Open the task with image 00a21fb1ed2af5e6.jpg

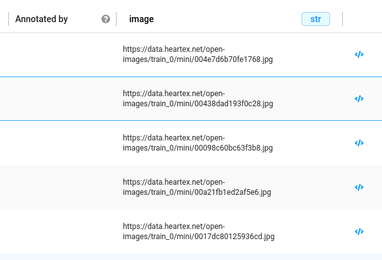[x=198, y=187]
